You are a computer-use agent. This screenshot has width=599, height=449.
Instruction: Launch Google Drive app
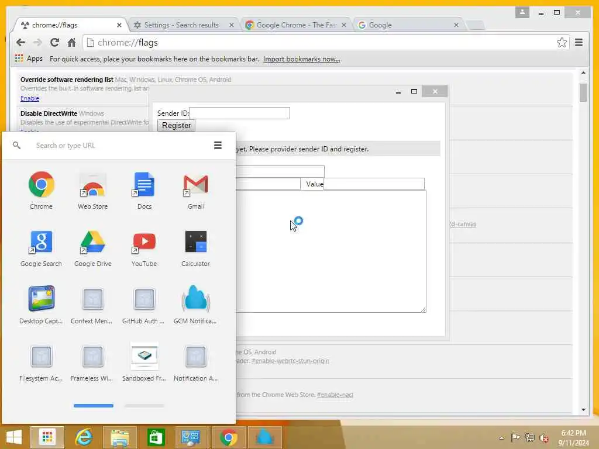coord(93,248)
